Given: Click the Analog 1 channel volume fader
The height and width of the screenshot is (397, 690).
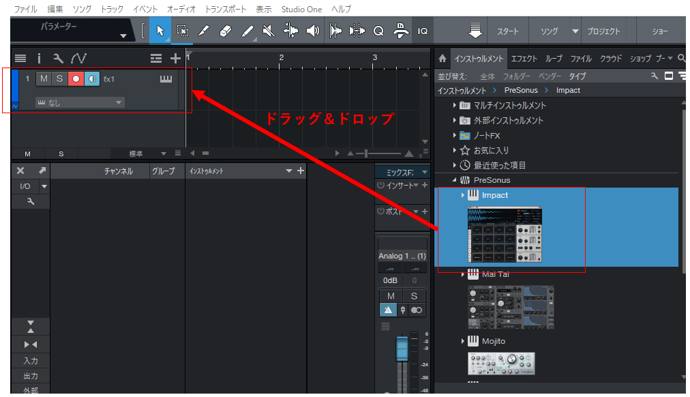Looking at the screenshot, I should (402, 349).
